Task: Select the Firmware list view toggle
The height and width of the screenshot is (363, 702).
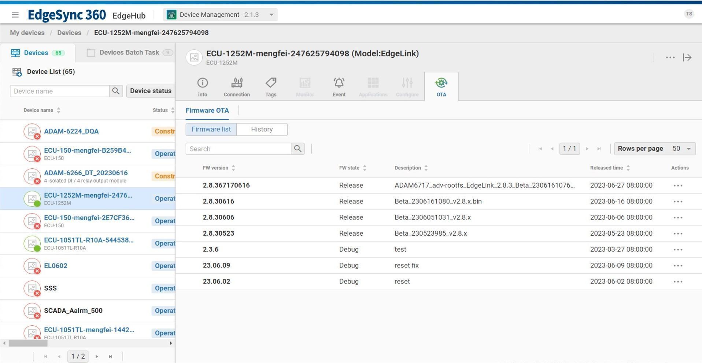Action: (x=211, y=130)
